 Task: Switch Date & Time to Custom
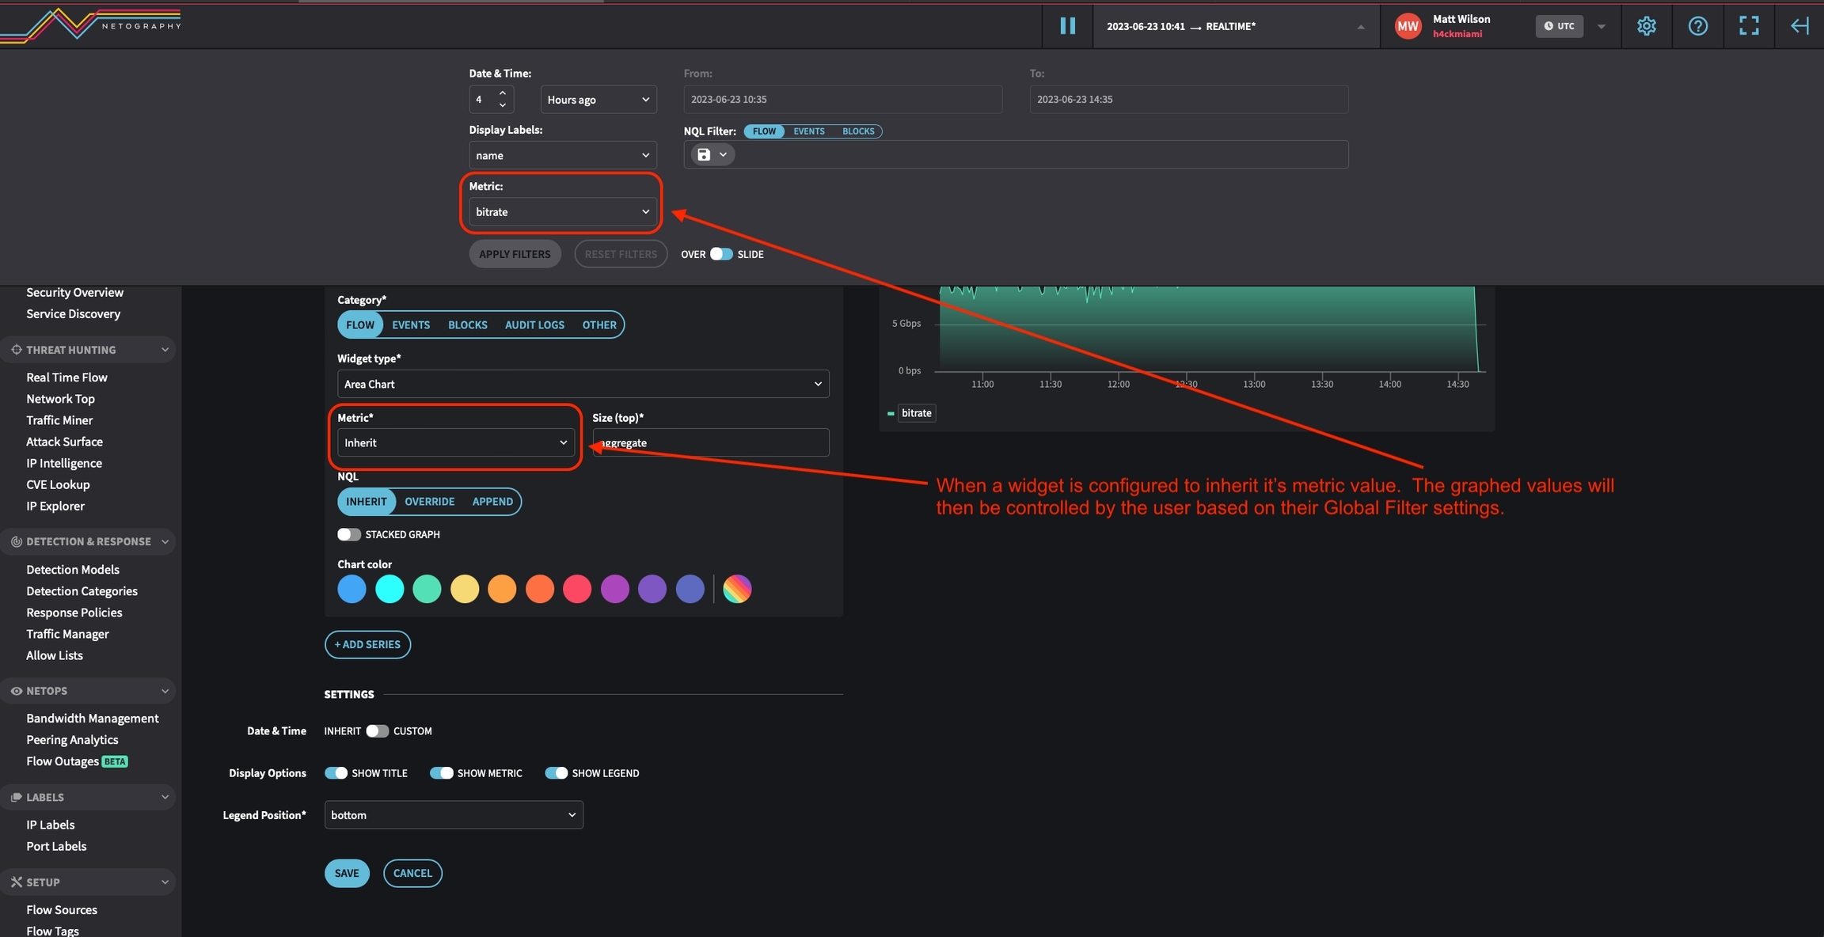pyautogui.click(x=378, y=730)
